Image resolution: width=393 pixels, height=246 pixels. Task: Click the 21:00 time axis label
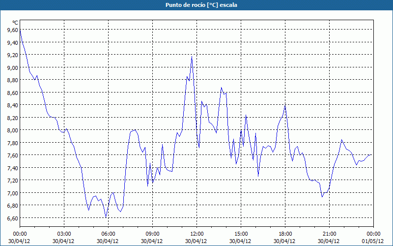coord(329,234)
